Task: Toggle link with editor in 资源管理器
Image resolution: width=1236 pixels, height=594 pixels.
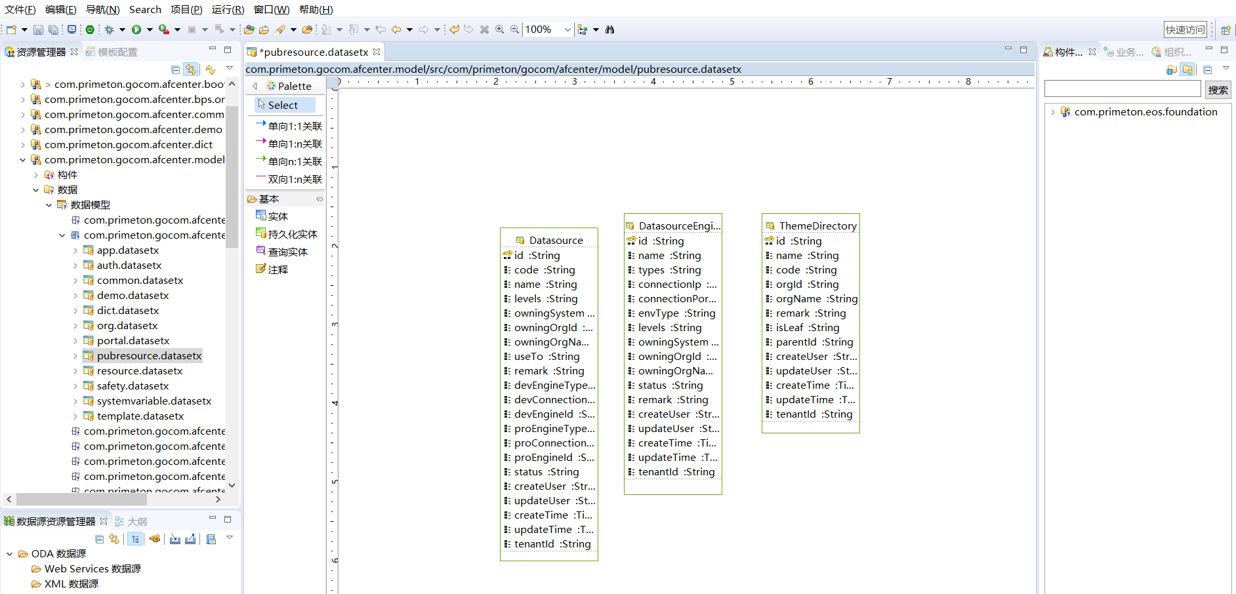Action: pyautogui.click(x=191, y=69)
